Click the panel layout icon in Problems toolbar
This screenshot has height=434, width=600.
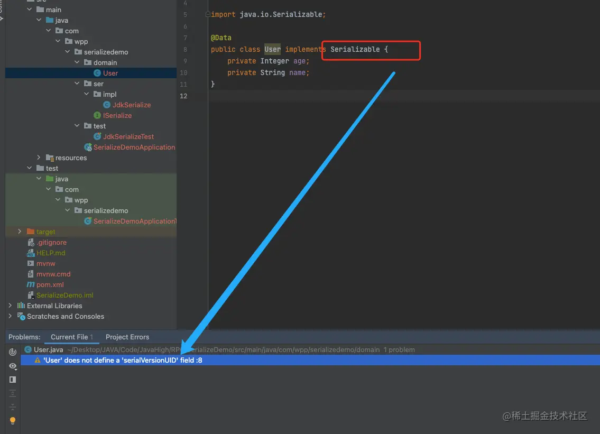click(13, 380)
